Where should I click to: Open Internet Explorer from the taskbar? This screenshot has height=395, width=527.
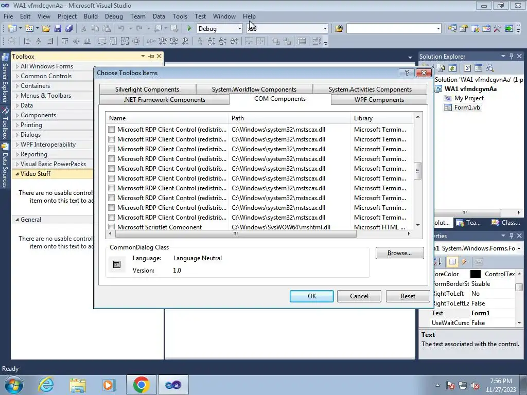coord(46,385)
